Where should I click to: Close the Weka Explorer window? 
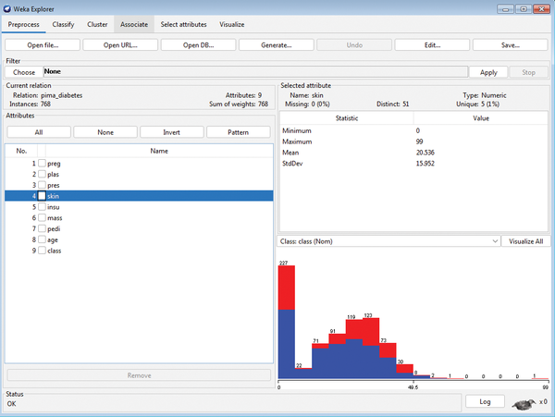click(541, 9)
